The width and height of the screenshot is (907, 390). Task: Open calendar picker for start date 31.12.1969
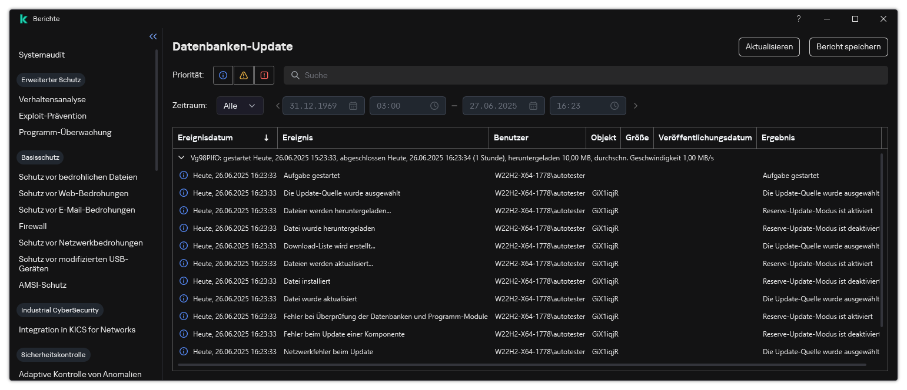tap(353, 106)
